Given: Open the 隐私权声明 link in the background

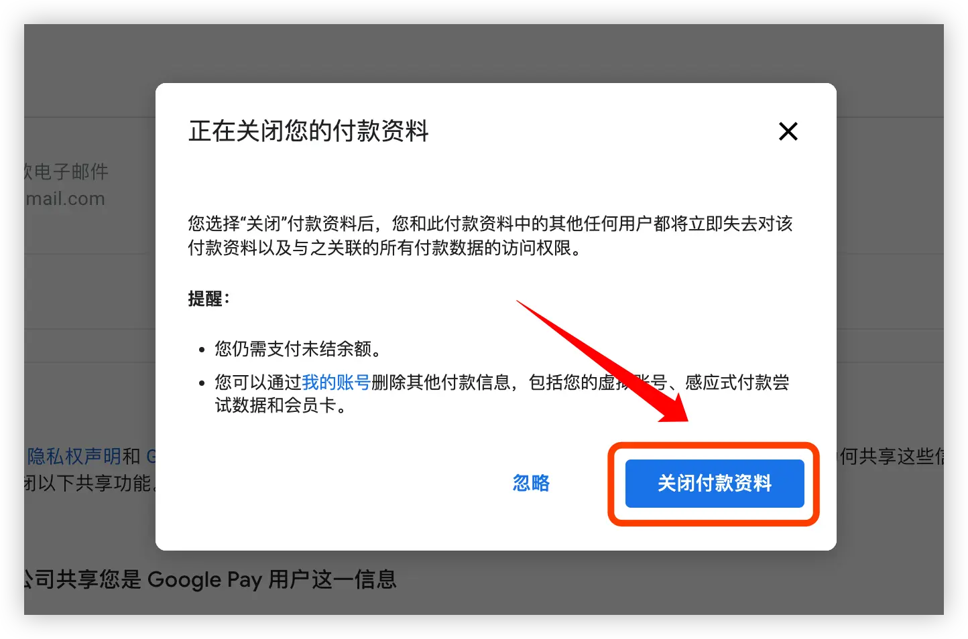Looking at the screenshot, I should 74,457.
